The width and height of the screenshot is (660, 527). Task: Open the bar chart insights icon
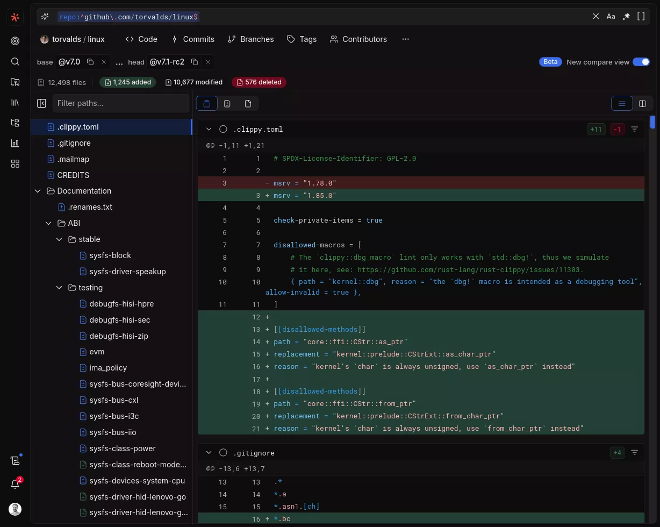[x=15, y=143]
